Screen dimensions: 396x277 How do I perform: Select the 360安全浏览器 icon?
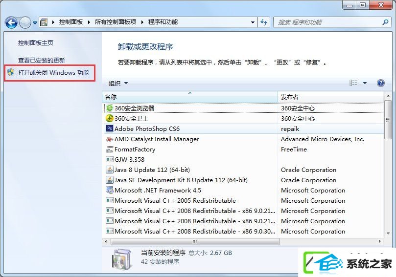point(110,108)
